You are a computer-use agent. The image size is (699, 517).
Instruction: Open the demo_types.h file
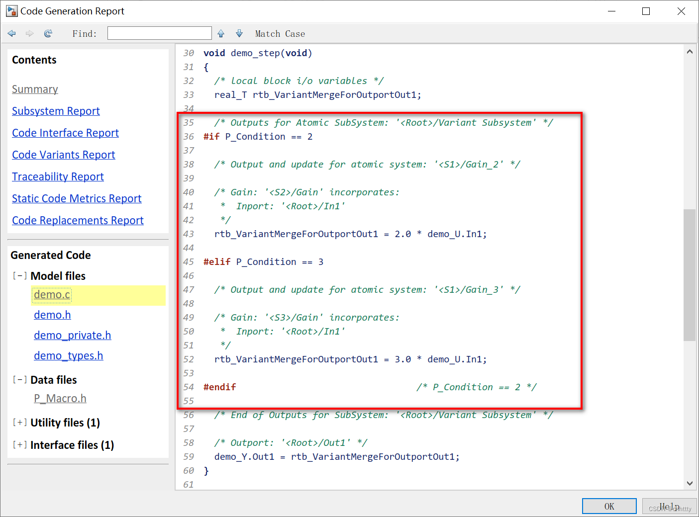click(68, 356)
